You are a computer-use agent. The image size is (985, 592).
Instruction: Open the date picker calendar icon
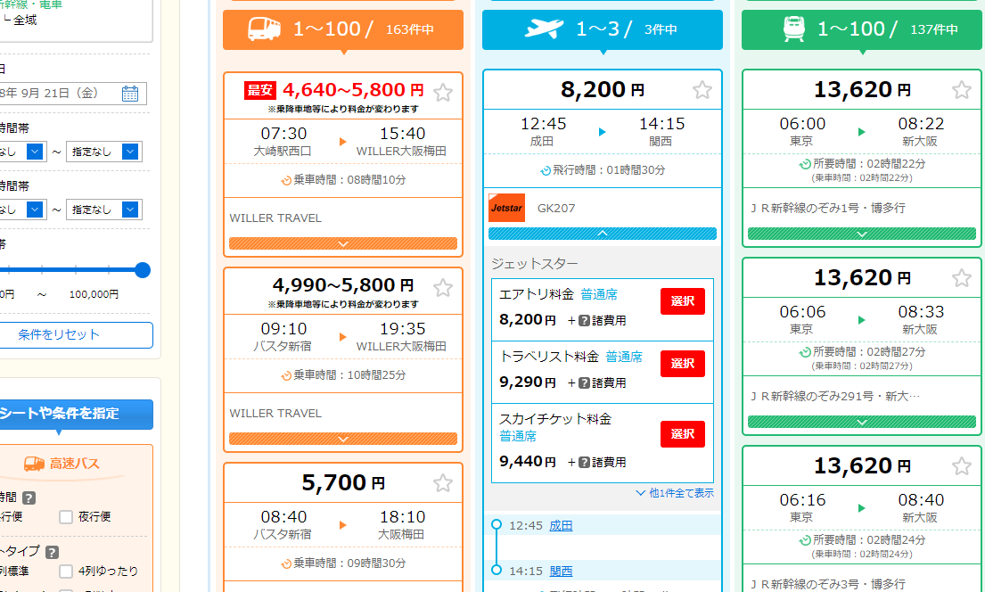click(x=130, y=94)
